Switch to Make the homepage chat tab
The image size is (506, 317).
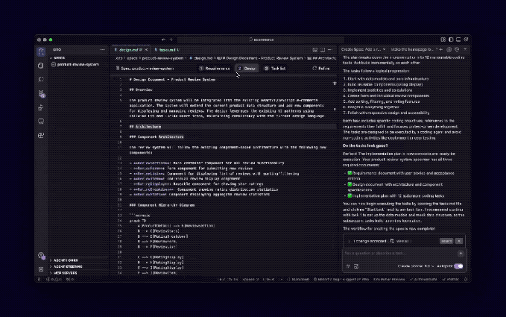click(412, 49)
